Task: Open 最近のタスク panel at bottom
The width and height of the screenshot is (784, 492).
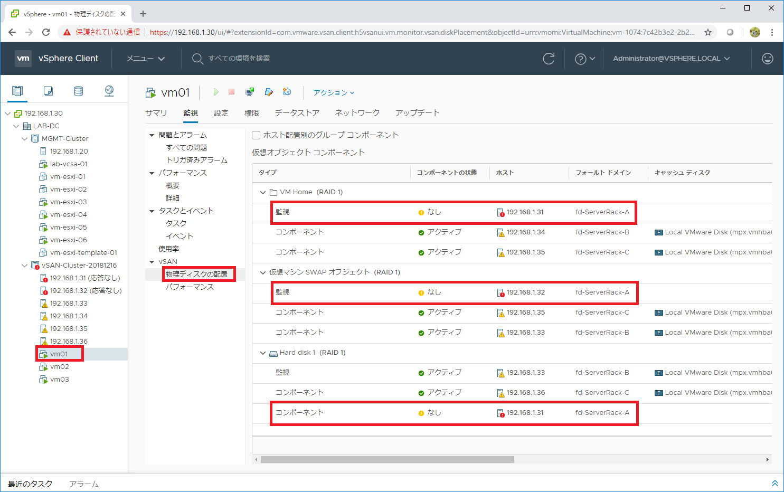Action: tap(30, 484)
